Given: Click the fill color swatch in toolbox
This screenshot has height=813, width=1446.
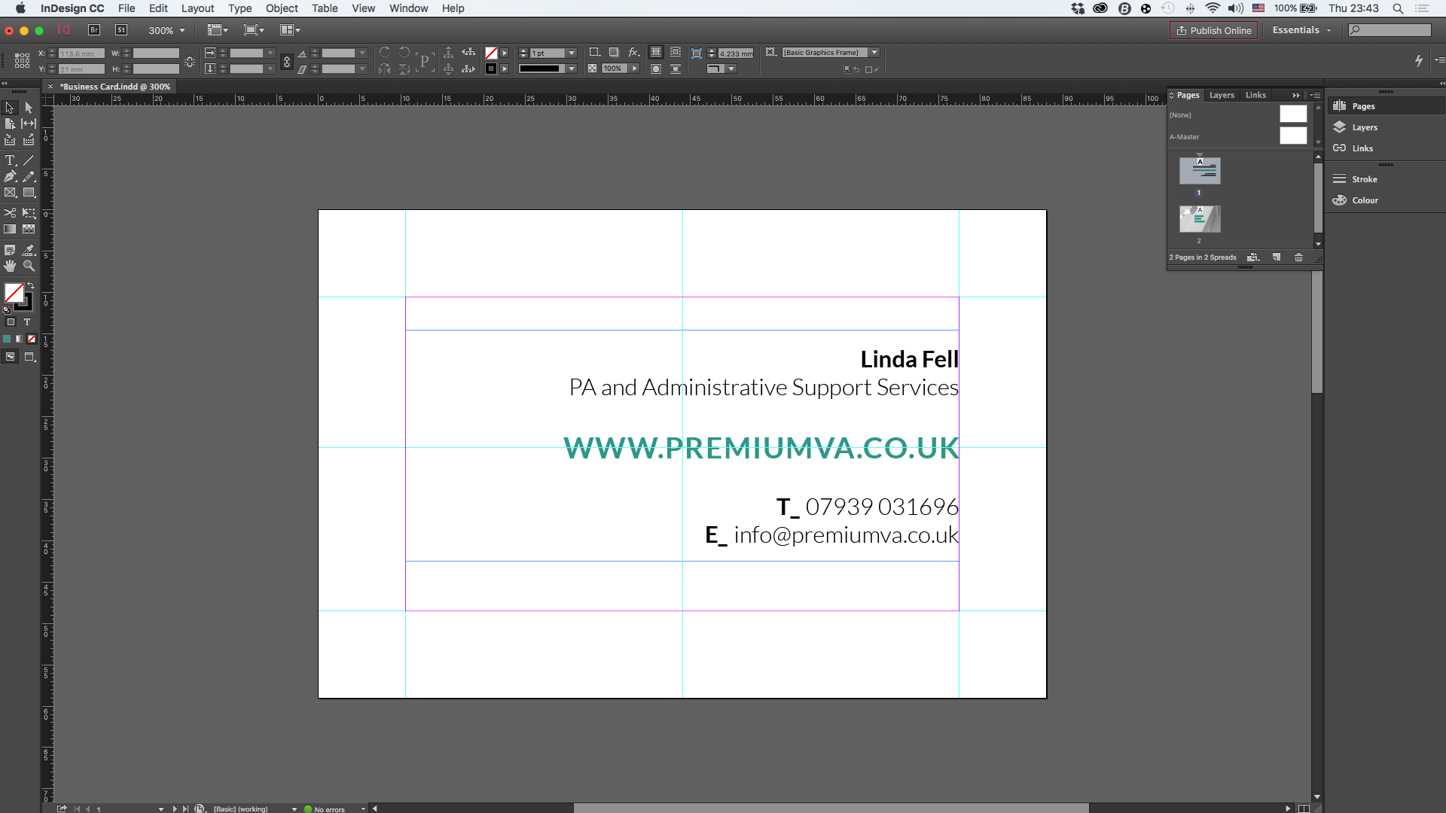Looking at the screenshot, I should 13,293.
